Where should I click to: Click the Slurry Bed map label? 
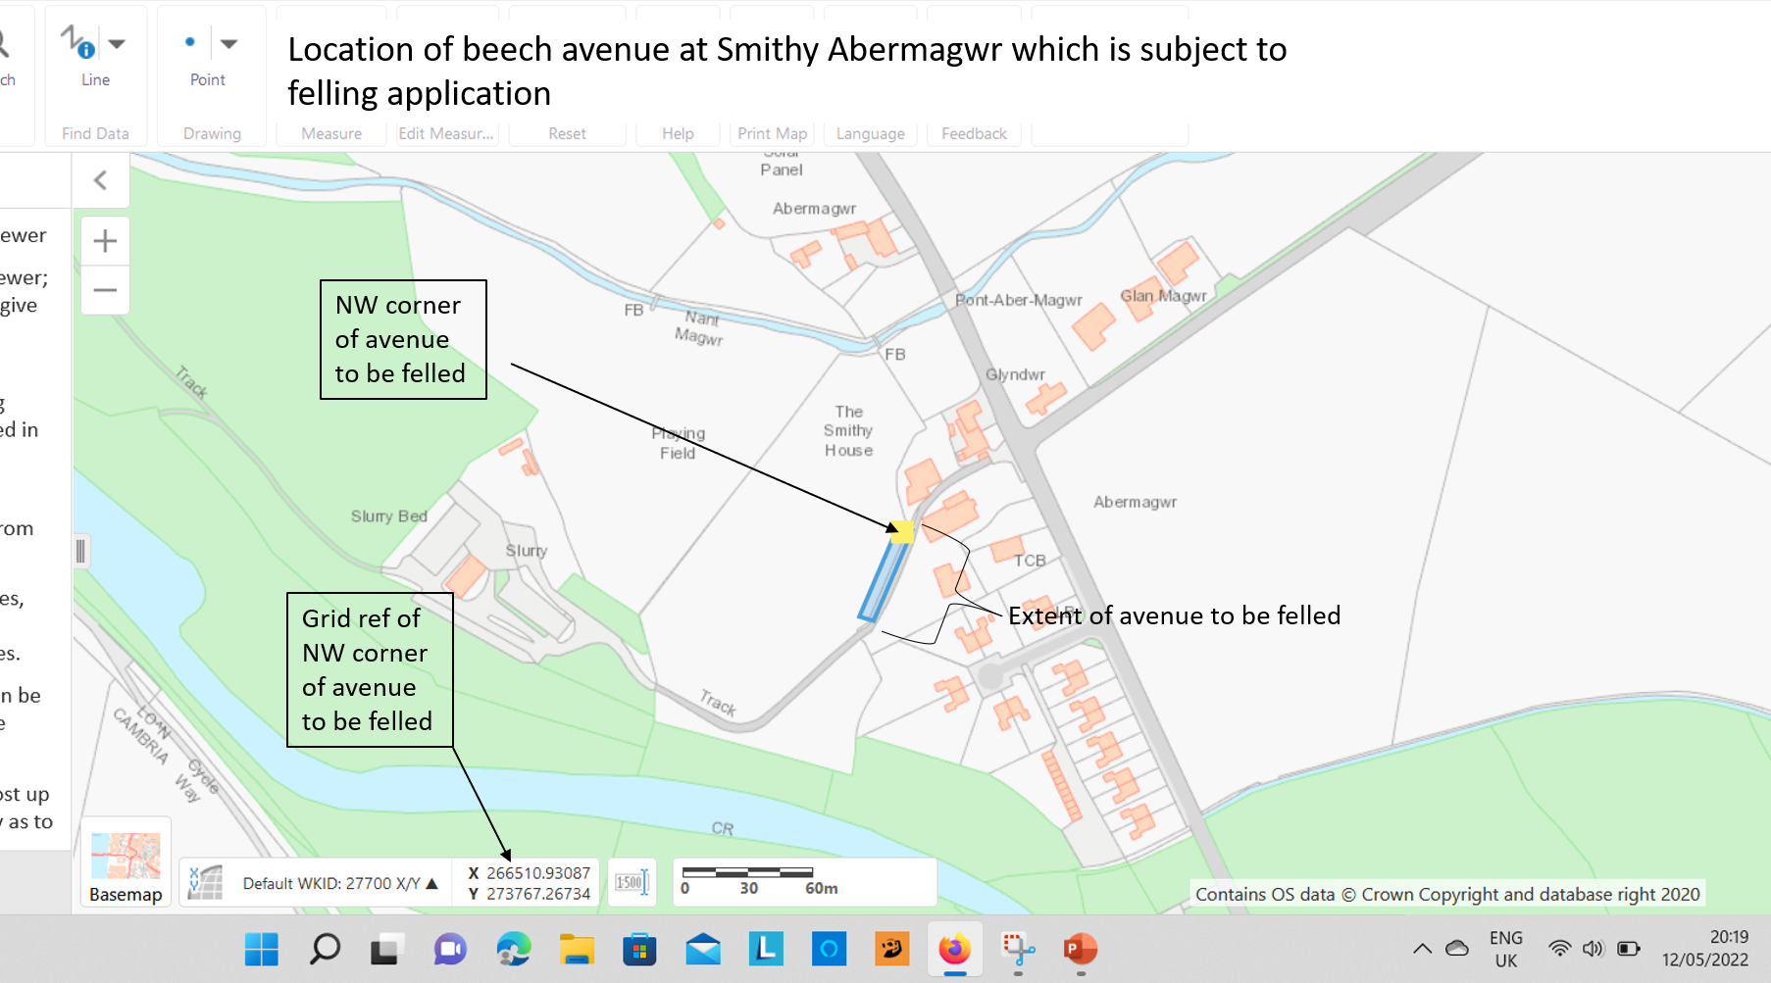[x=389, y=516]
